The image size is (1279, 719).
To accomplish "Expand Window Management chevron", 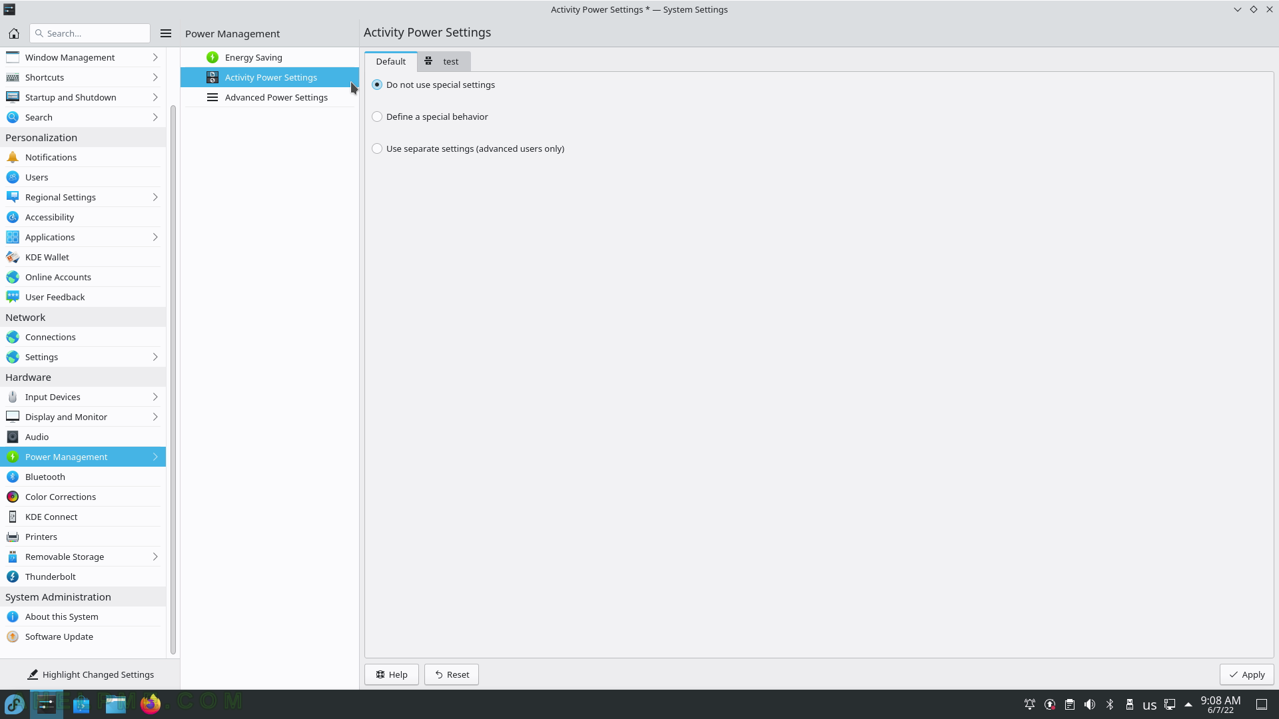I will [155, 57].
